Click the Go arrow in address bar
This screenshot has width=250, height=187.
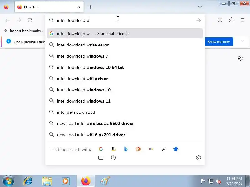198,20
